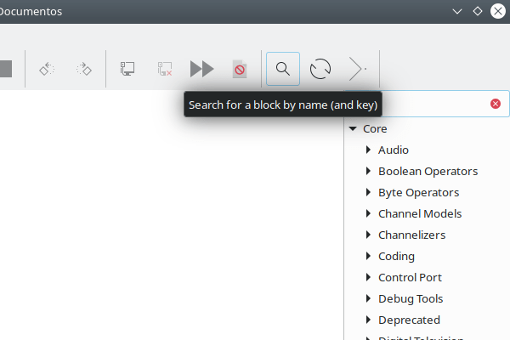This screenshot has width=510, height=340.
Task: Open hier block arrow icon
Action: pyautogui.click(x=358, y=69)
